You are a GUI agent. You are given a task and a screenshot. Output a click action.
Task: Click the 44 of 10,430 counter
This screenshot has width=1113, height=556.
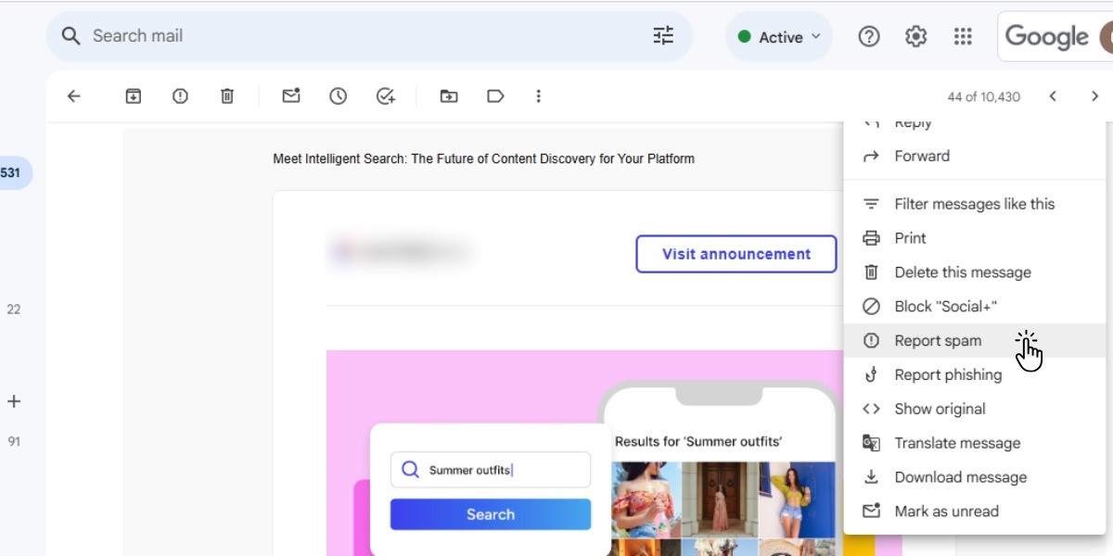click(x=983, y=96)
